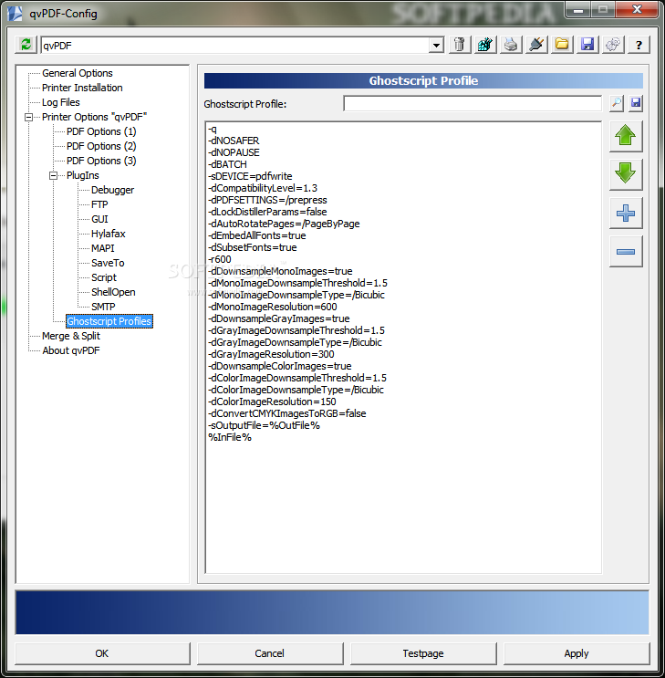Select the -dConvertCMYKImagesToRGB=false line
The width and height of the screenshot is (665, 678).
[287, 413]
